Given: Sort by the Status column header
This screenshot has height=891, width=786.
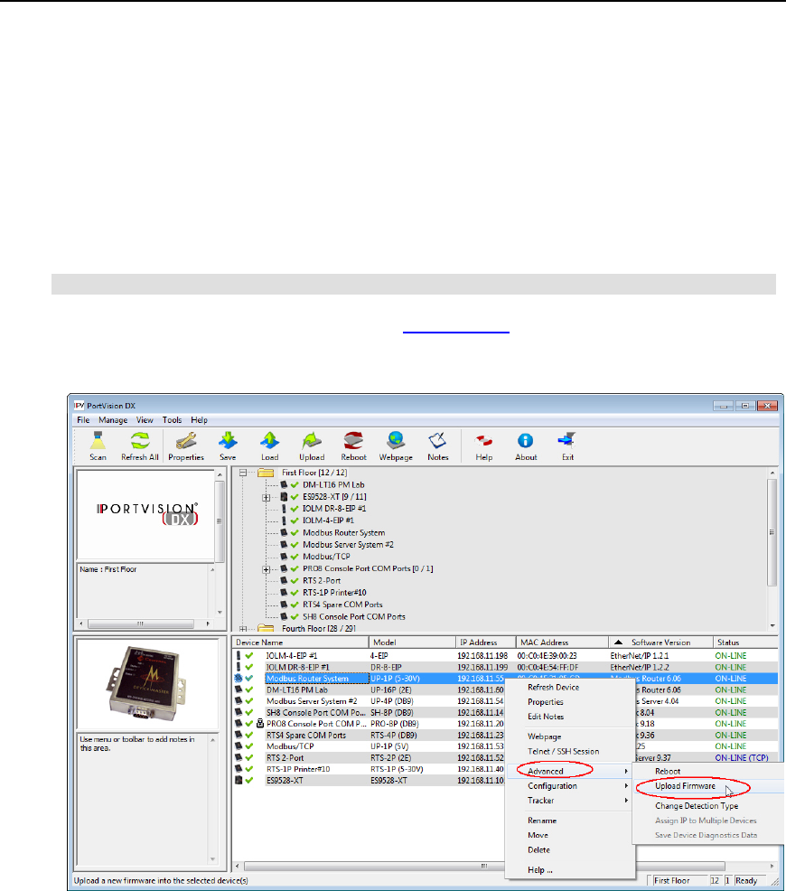Looking at the screenshot, I should (x=745, y=642).
